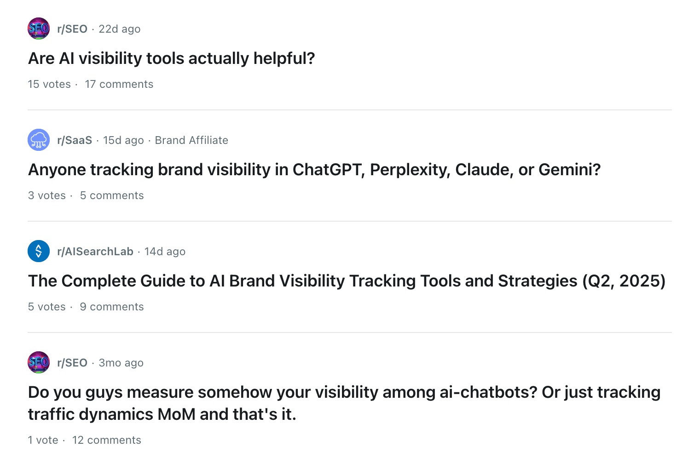Open post "Are AI visibility tools actually helpful?"
This screenshot has height=458, width=694.
[171, 58]
